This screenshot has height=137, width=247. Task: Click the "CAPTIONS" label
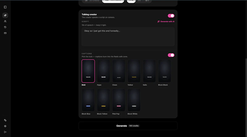point(87,54)
